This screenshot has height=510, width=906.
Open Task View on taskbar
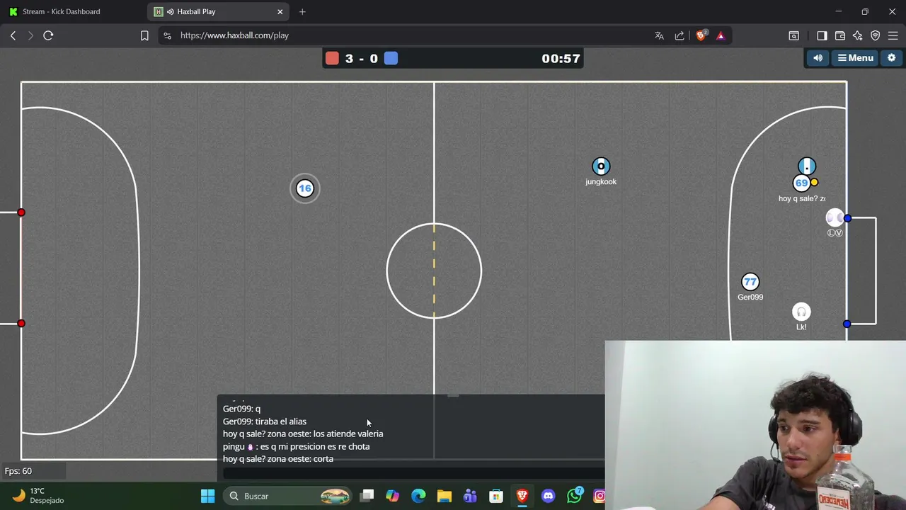click(x=367, y=496)
